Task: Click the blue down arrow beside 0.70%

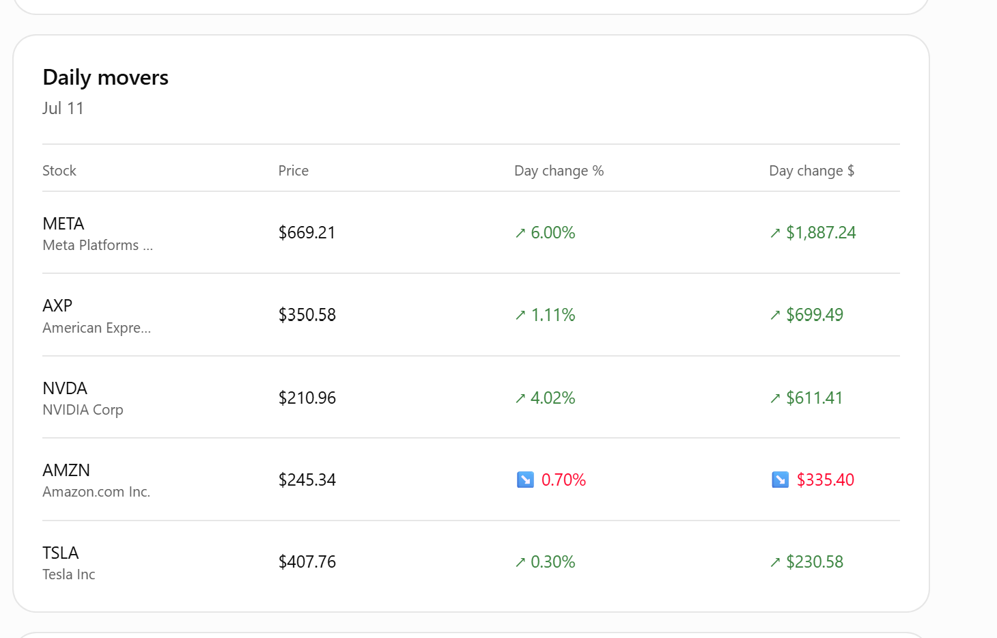Action: coord(525,480)
